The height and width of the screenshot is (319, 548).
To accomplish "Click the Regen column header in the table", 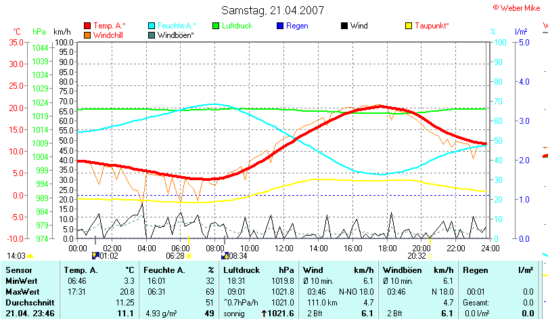I will 475,270.
